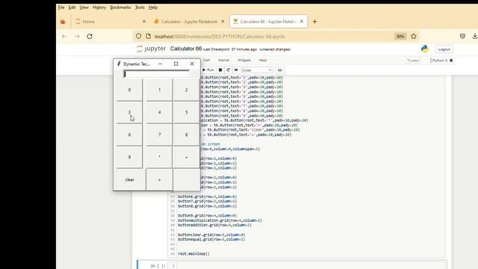
Task: Click the 5 button in the calculator
Action: pos(186,112)
